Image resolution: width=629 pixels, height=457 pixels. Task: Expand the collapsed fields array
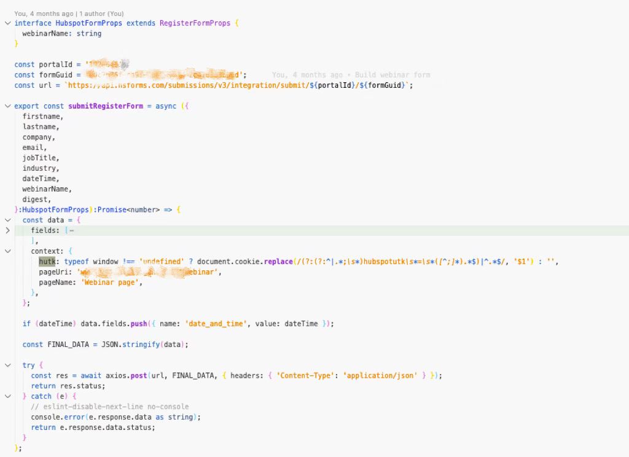pos(8,230)
